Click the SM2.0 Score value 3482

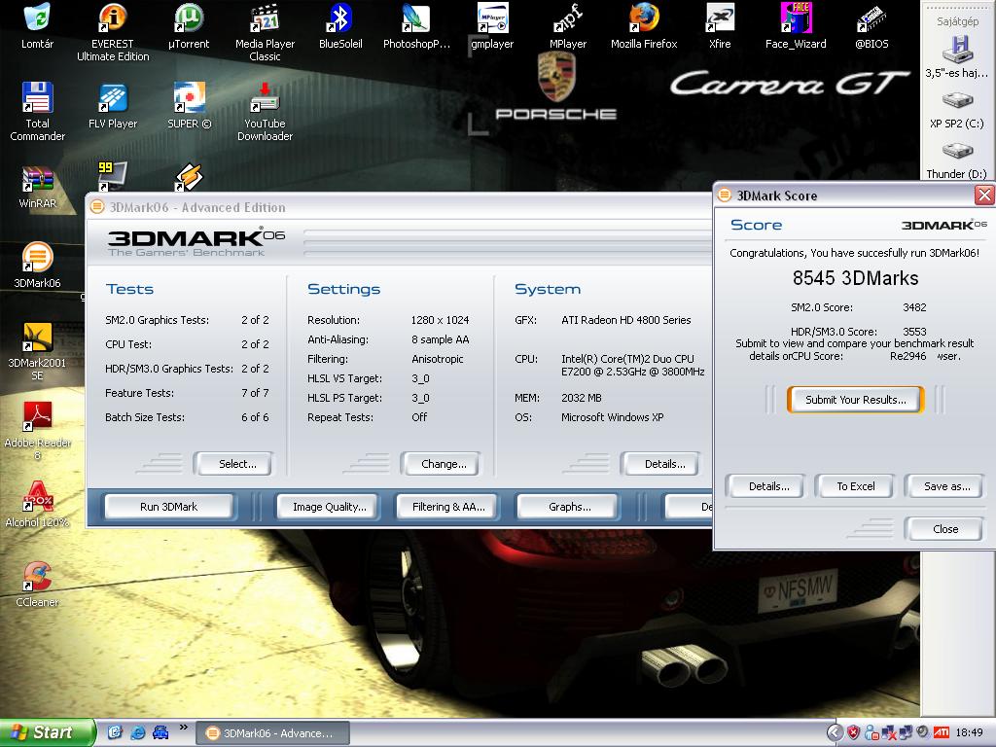[x=914, y=307]
